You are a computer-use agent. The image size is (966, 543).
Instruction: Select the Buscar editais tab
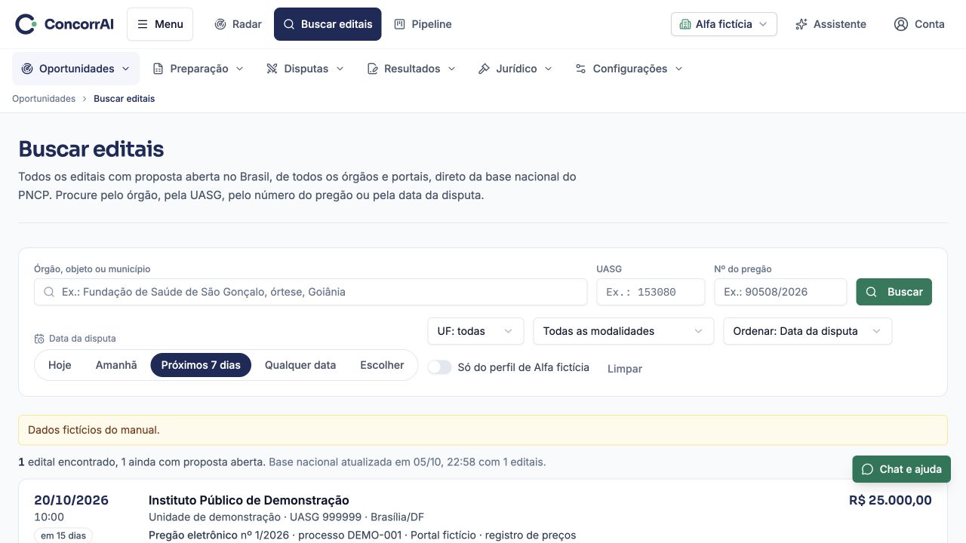(328, 24)
